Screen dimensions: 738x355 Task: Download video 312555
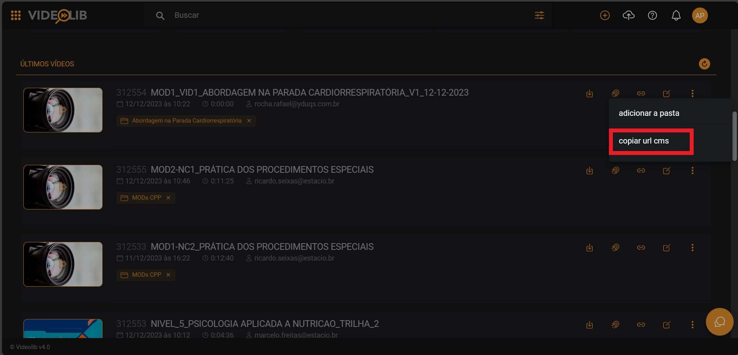click(x=590, y=170)
